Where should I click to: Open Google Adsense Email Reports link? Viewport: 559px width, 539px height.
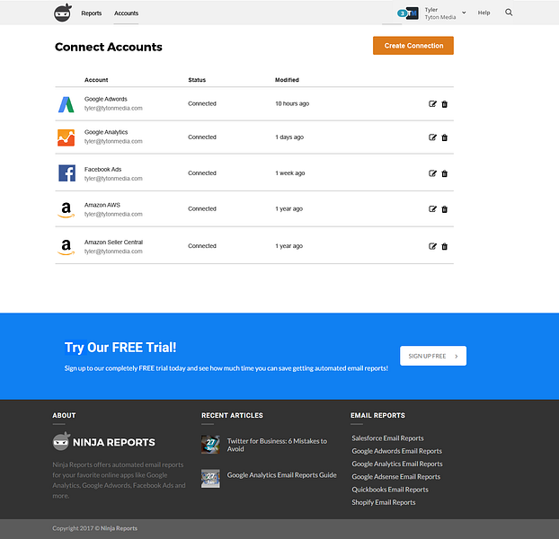[396, 477]
